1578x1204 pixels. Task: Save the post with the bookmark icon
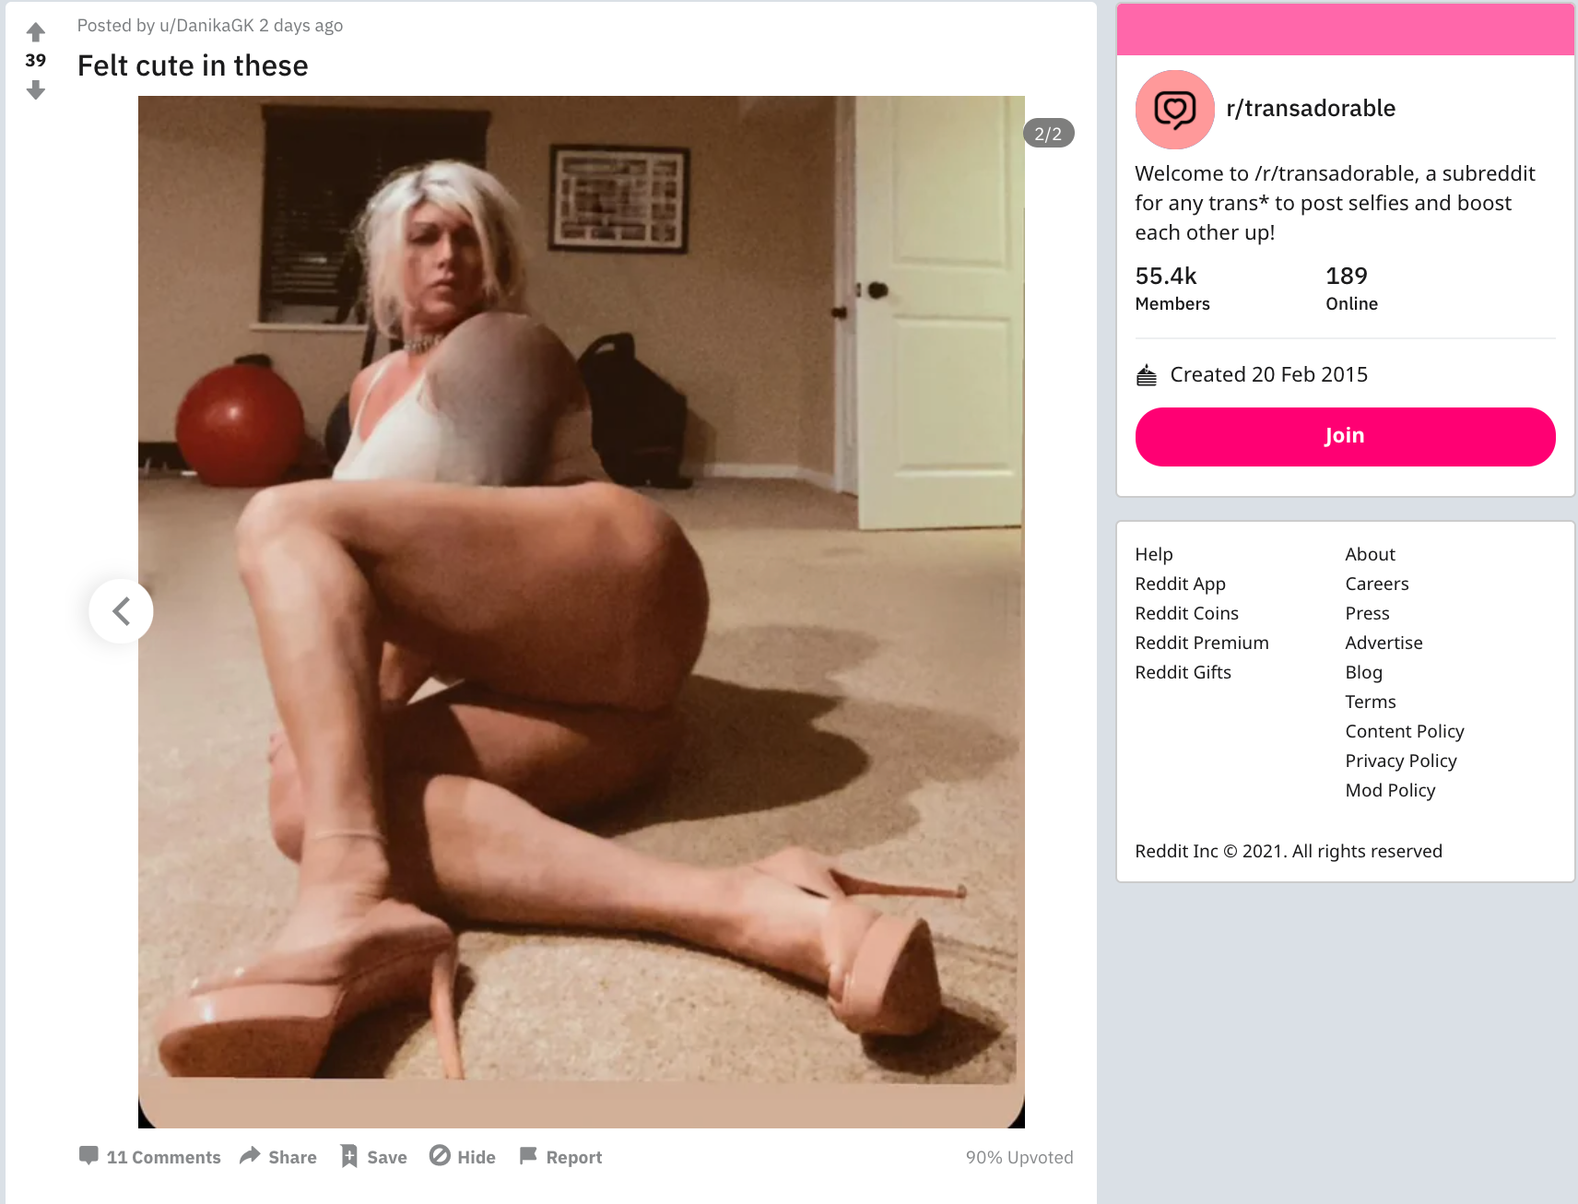(373, 1156)
